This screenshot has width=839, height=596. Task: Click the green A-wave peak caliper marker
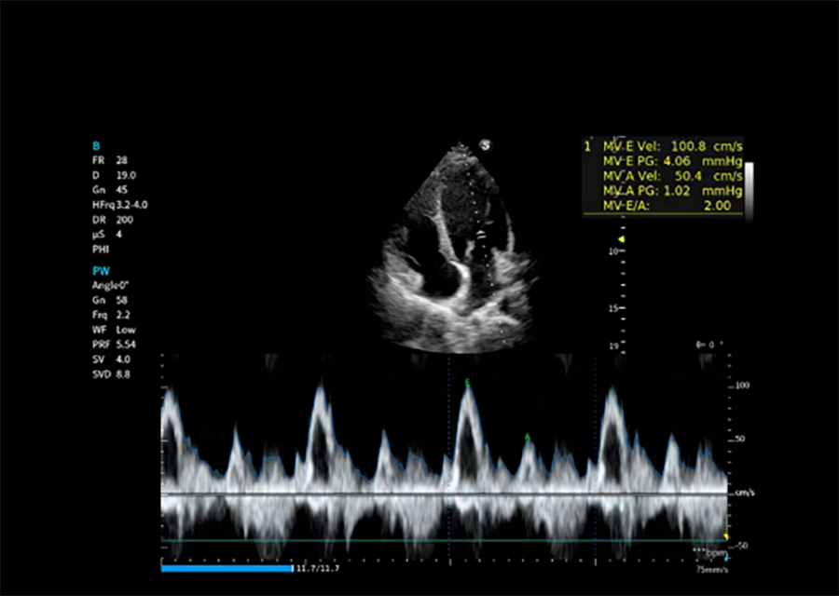tap(528, 436)
